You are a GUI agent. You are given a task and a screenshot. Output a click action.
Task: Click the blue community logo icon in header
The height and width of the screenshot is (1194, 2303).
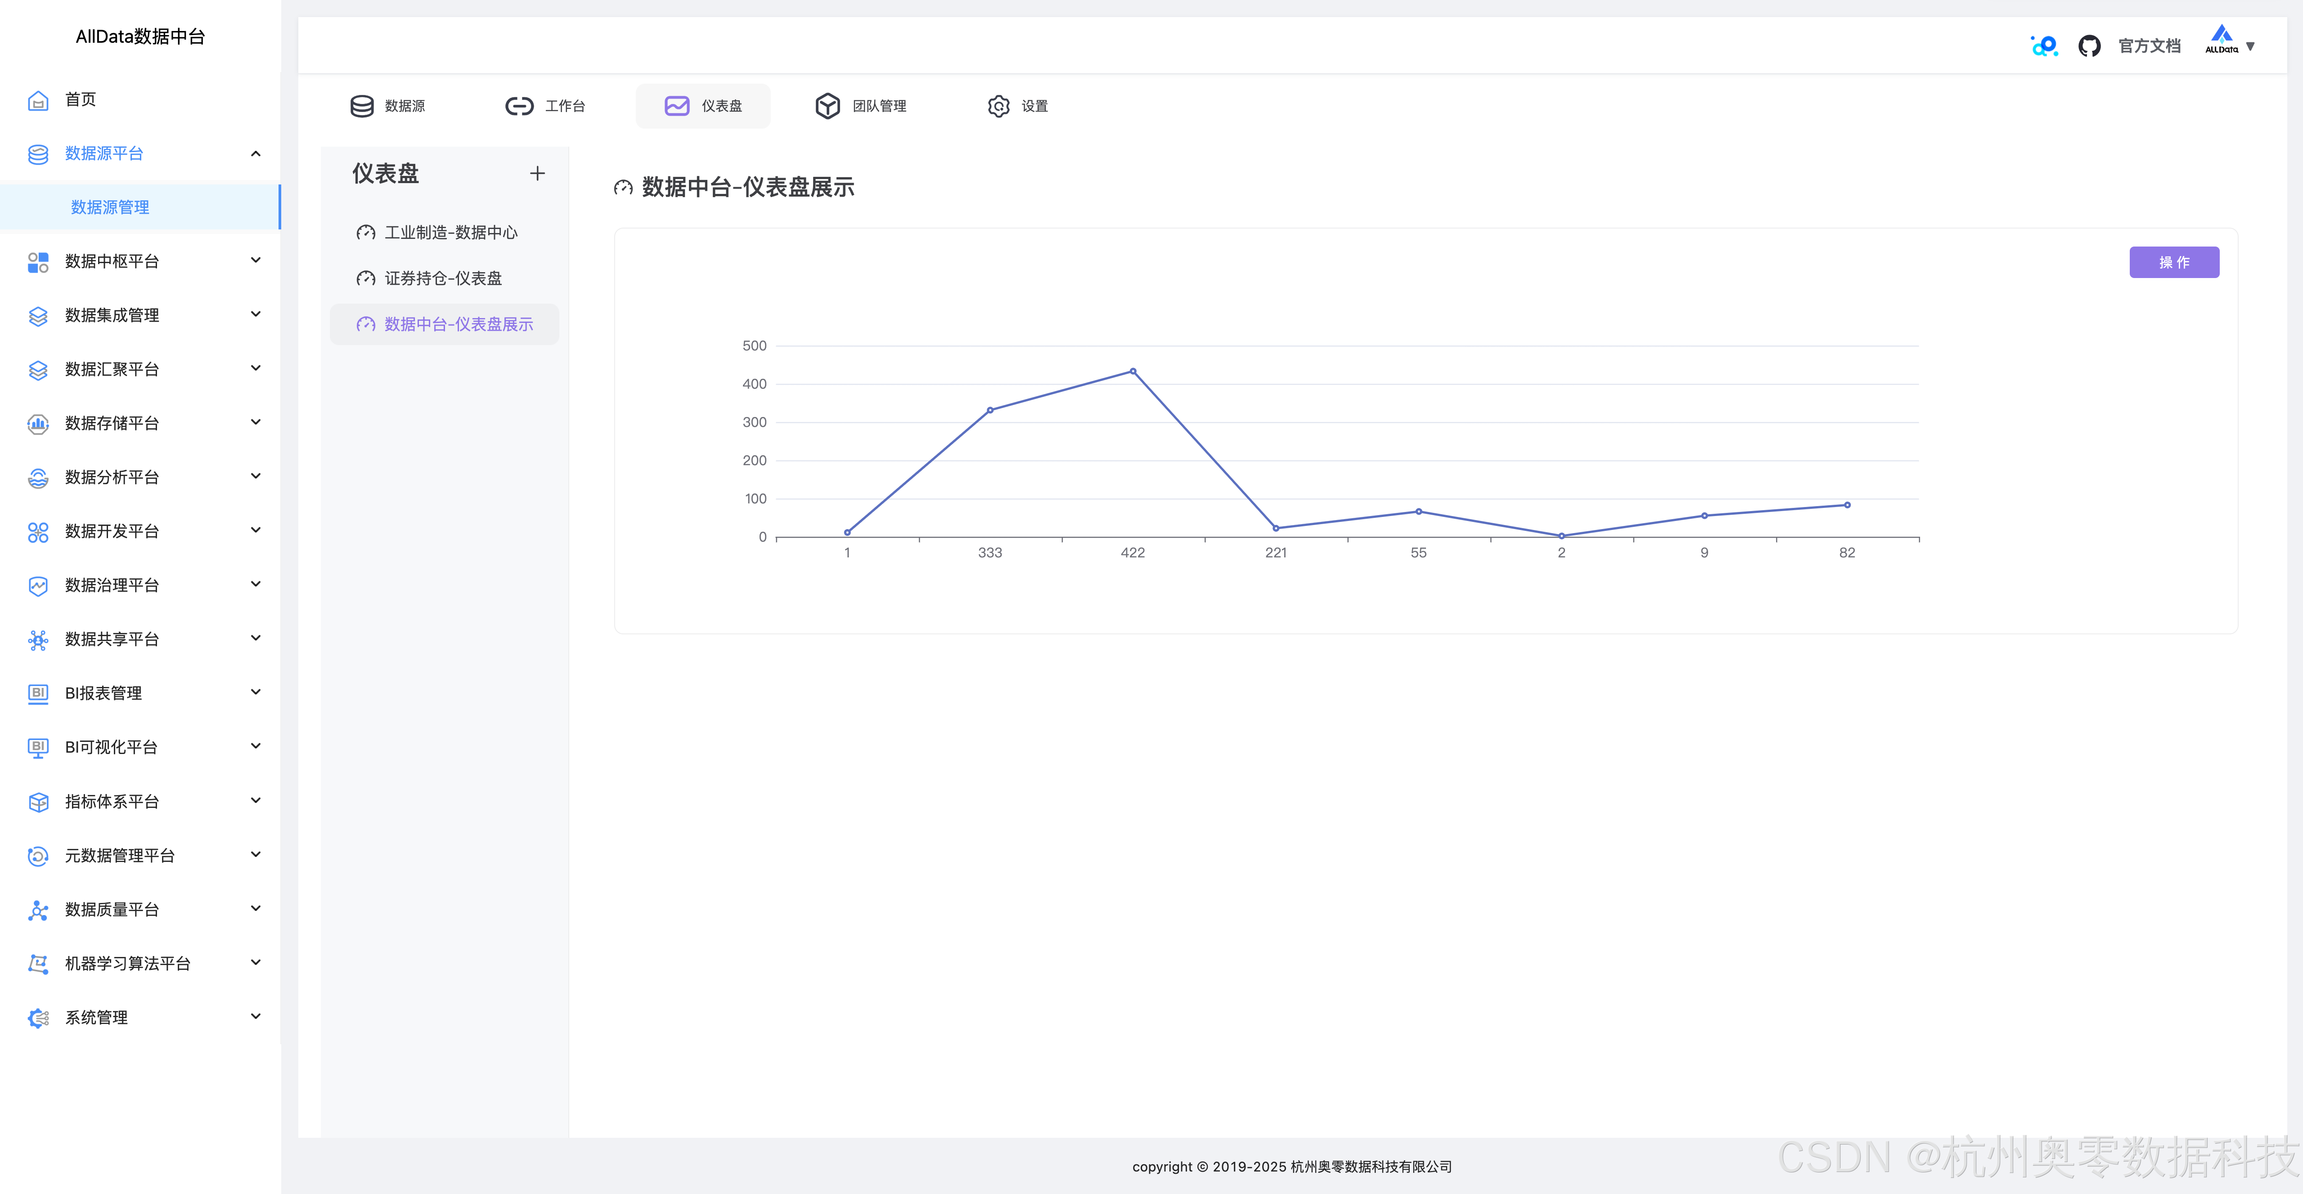tap(2044, 45)
